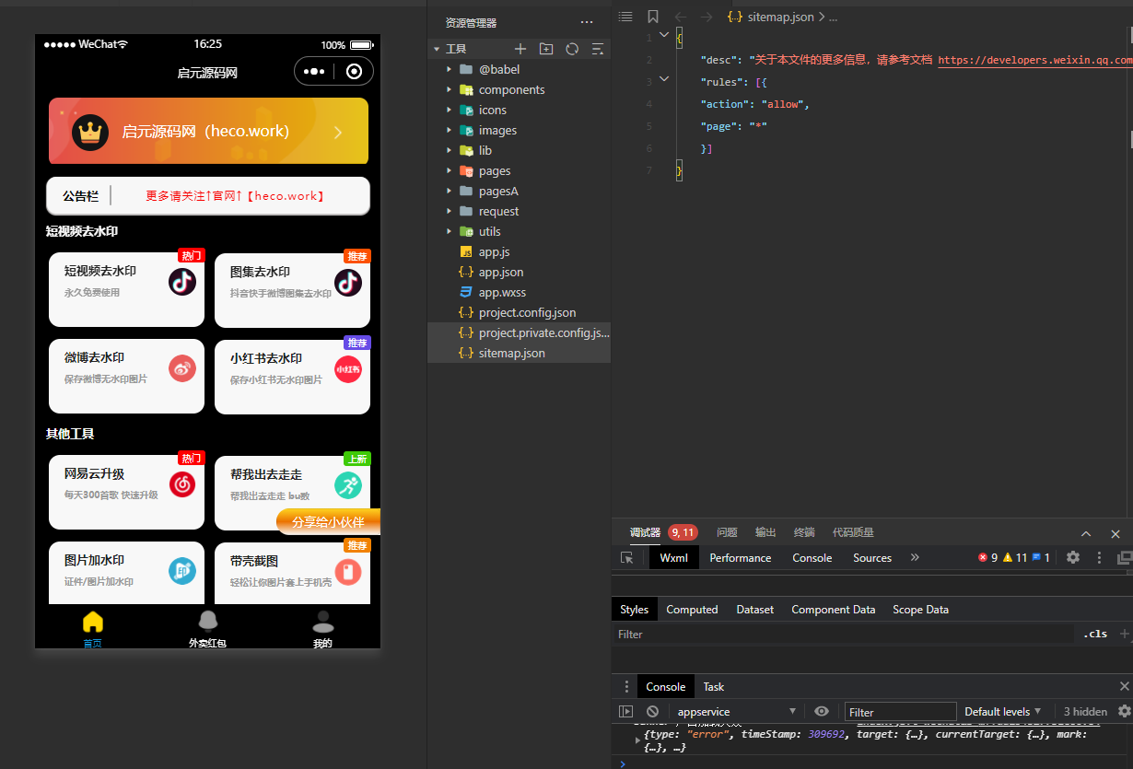The width and height of the screenshot is (1133, 769).
Task: Click the new file icon in explorer
Action: coord(520,49)
